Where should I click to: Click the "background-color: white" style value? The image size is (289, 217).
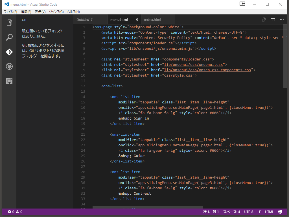pos(154,27)
